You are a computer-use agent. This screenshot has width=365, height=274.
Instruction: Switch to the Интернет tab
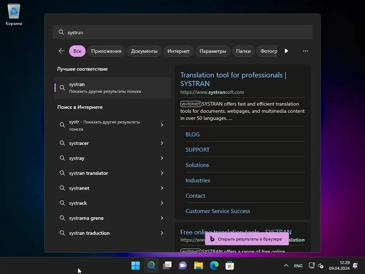[179, 51]
